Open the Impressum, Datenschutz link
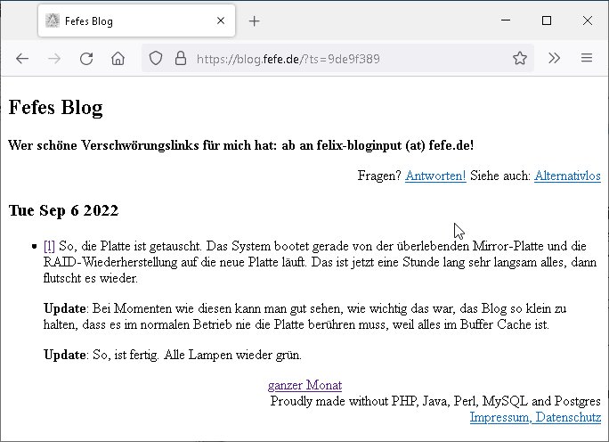 pos(534,417)
